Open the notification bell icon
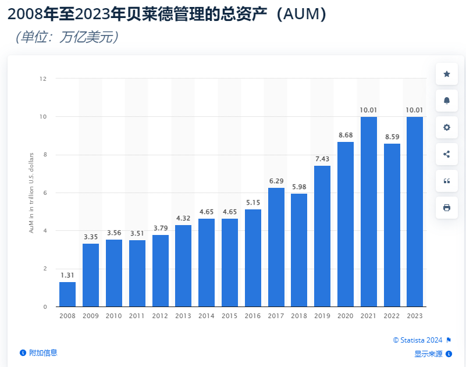Image resolution: width=466 pixels, height=367 pixels. 446,101
